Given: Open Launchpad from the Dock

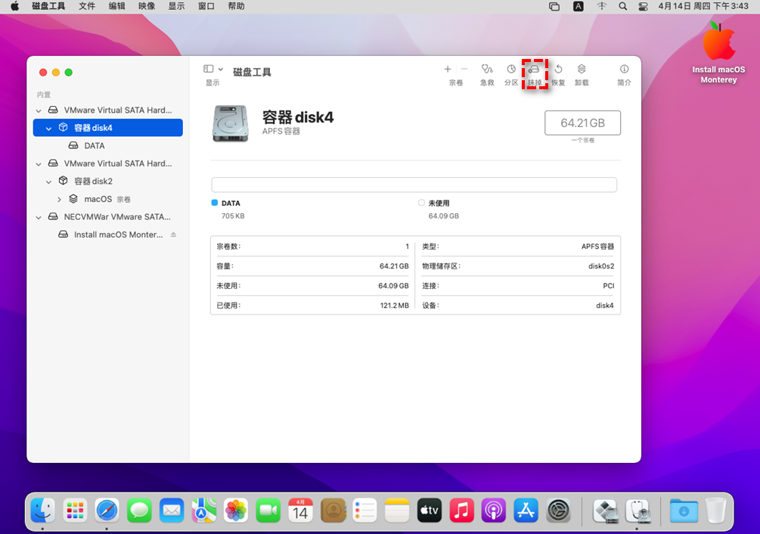Looking at the screenshot, I should [75, 511].
